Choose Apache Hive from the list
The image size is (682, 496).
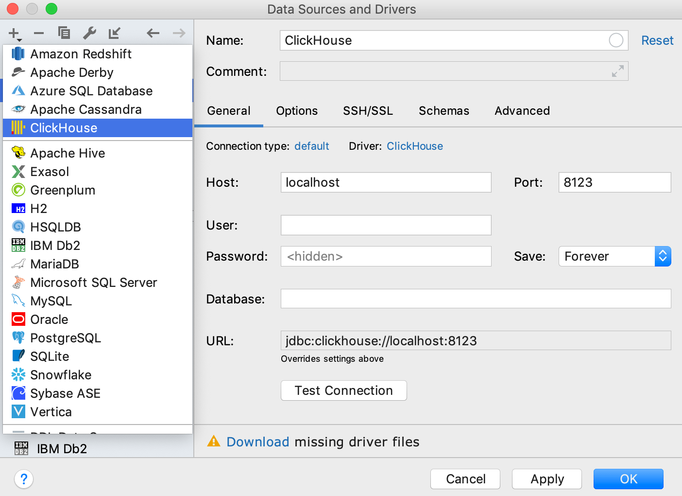(x=98, y=153)
